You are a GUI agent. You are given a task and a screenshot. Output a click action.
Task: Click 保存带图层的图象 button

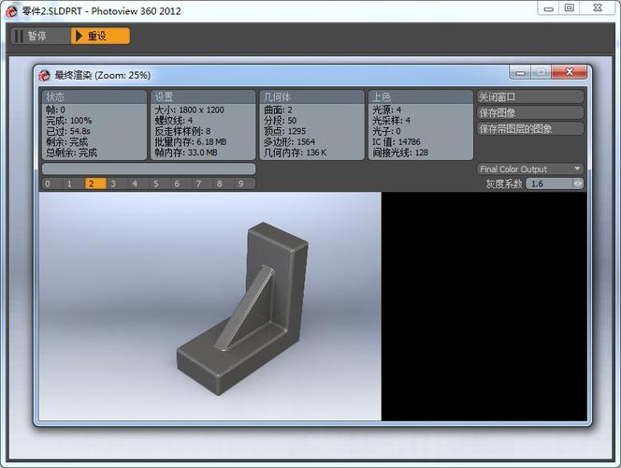click(529, 128)
